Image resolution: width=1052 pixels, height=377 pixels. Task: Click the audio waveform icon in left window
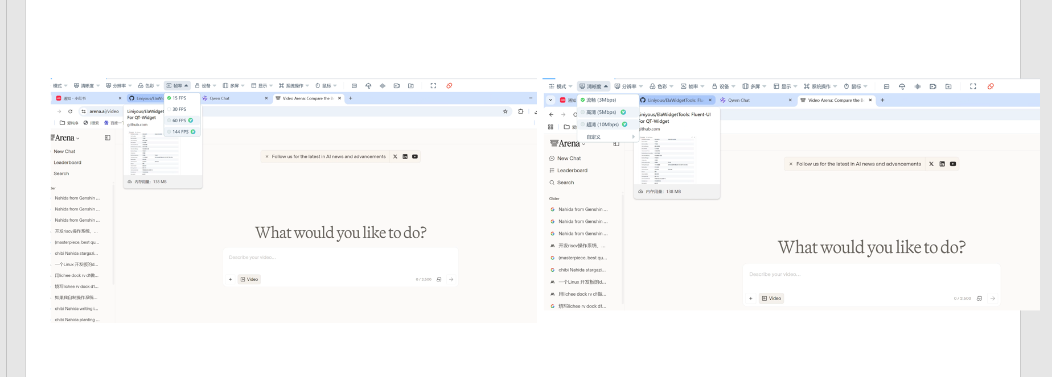tap(383, 86)
